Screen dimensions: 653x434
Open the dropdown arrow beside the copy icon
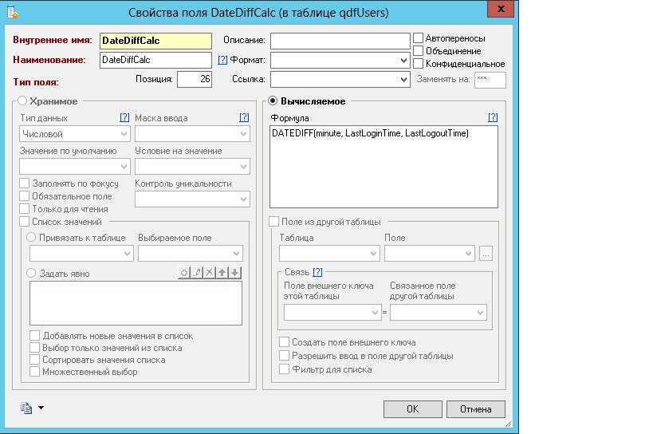coord(41,408)
